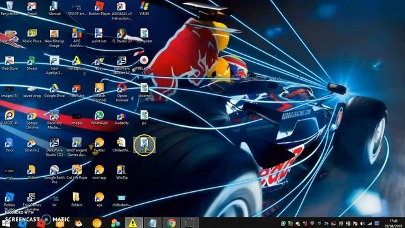Launch Scratch Desktop
Viewport: 405px width, 228px height.
coord(99,92)
